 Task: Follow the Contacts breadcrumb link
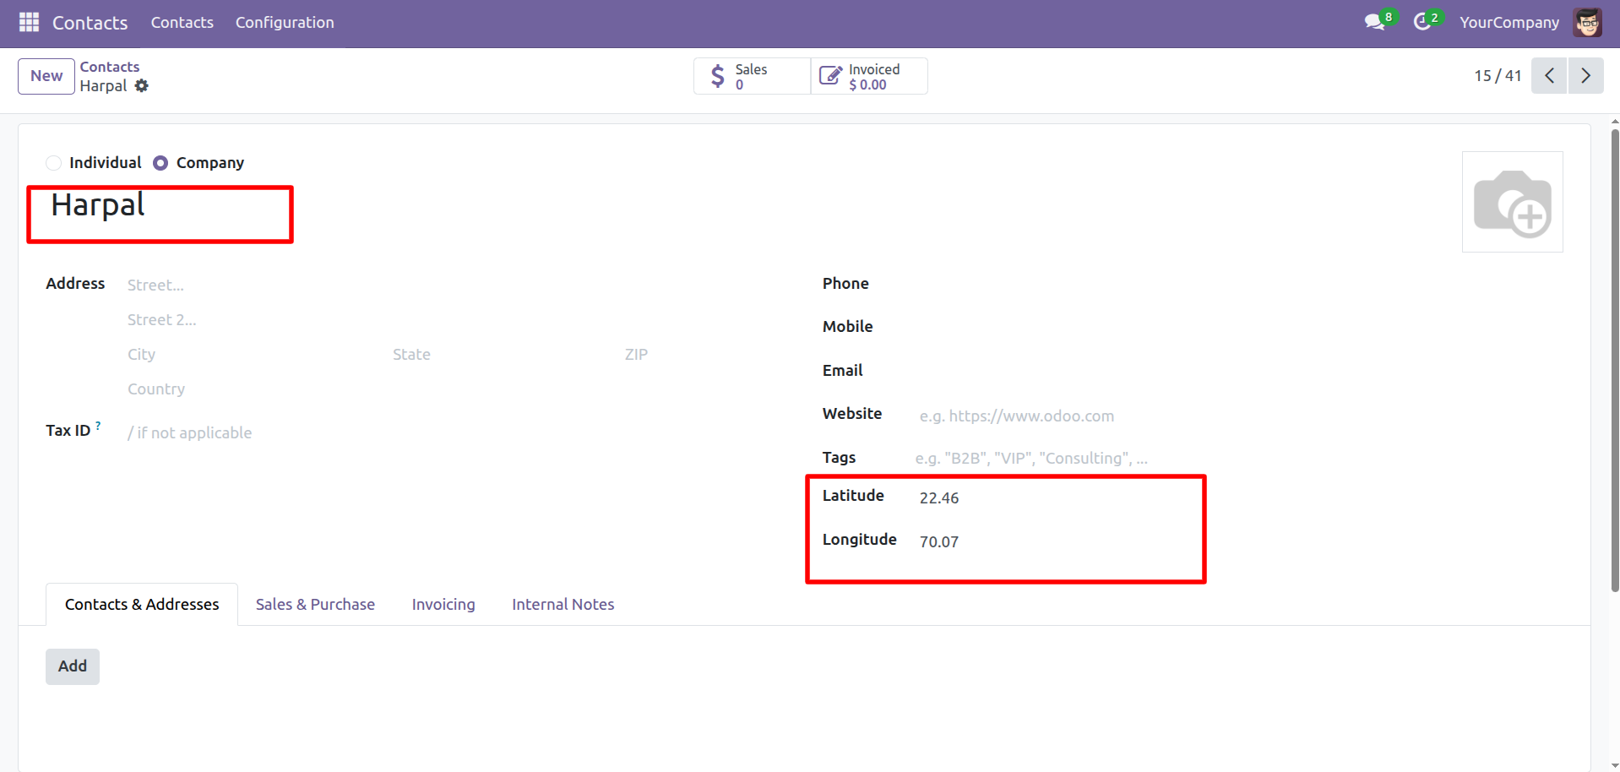click(110, 67)
